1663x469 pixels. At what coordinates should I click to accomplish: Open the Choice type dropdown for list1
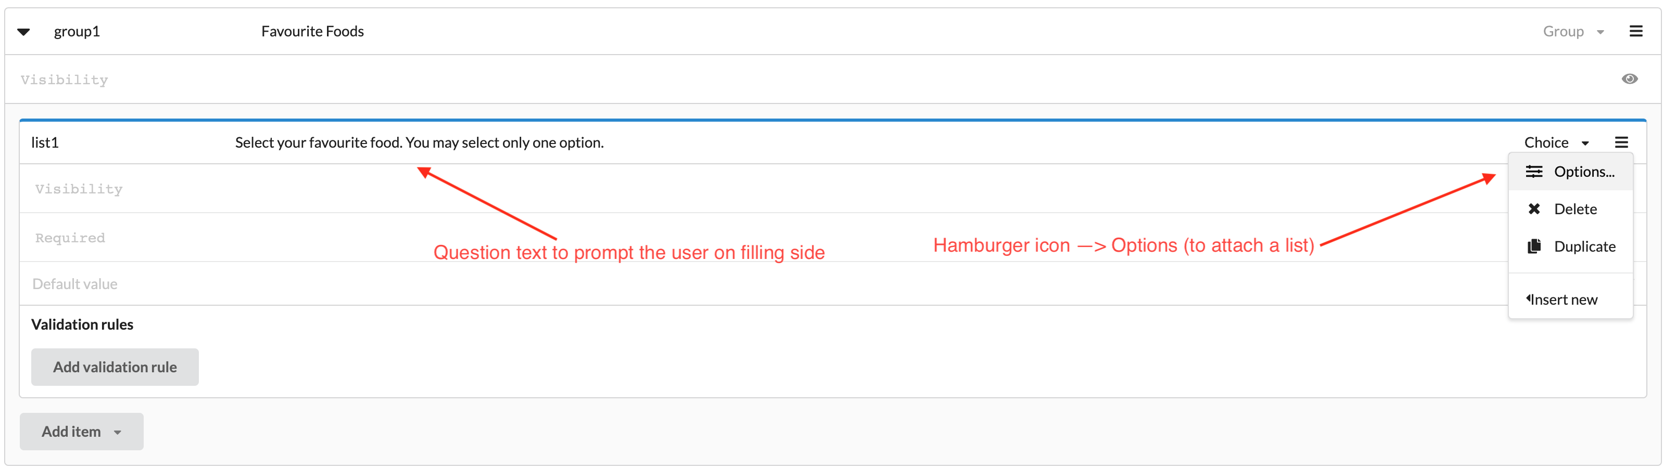pyautogui.click(x=1556, y=142)
